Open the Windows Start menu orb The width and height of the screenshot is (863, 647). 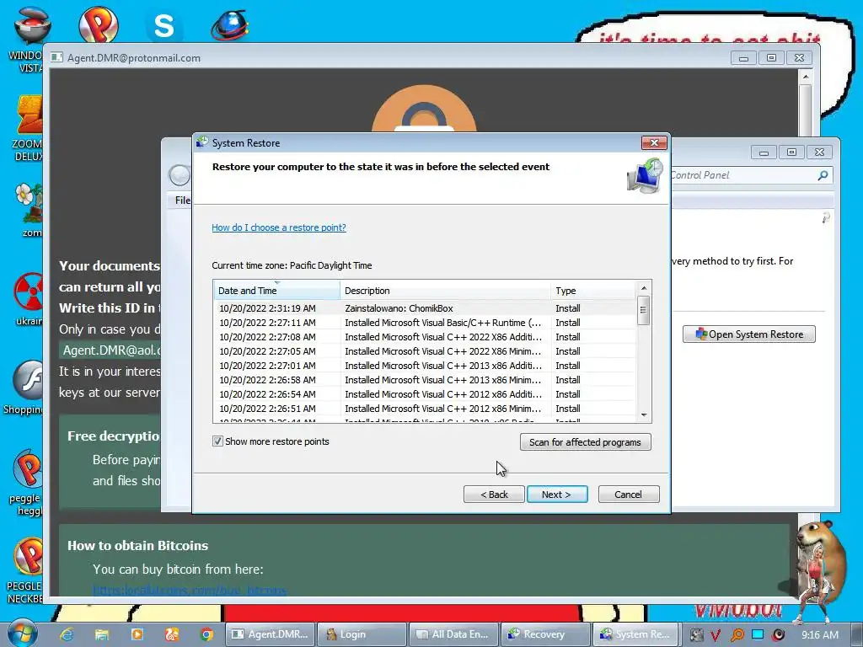(23, 634)
